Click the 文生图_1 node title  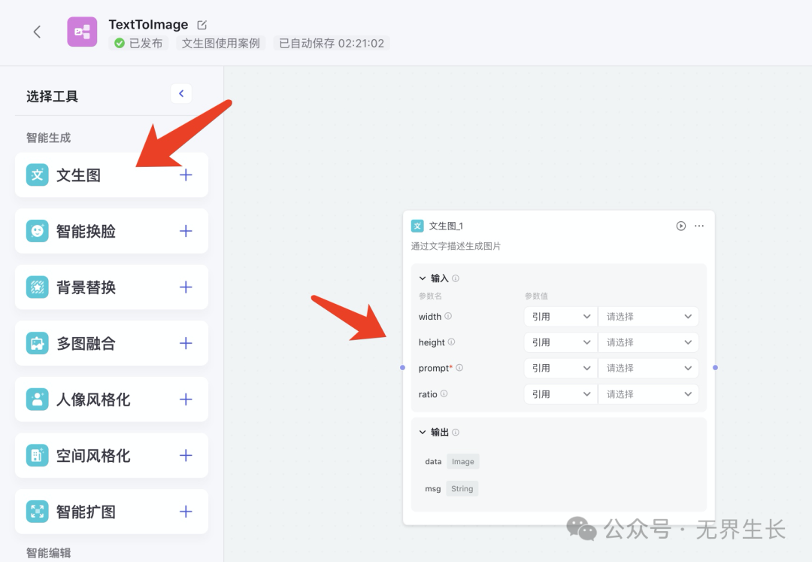[446, 226]
